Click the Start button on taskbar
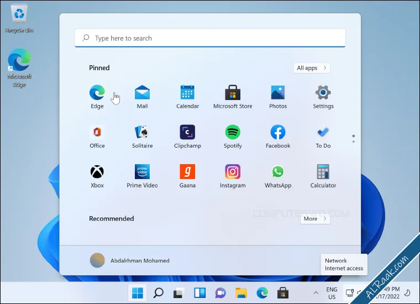This screenshot has width=420, height=304. point(138,293)
